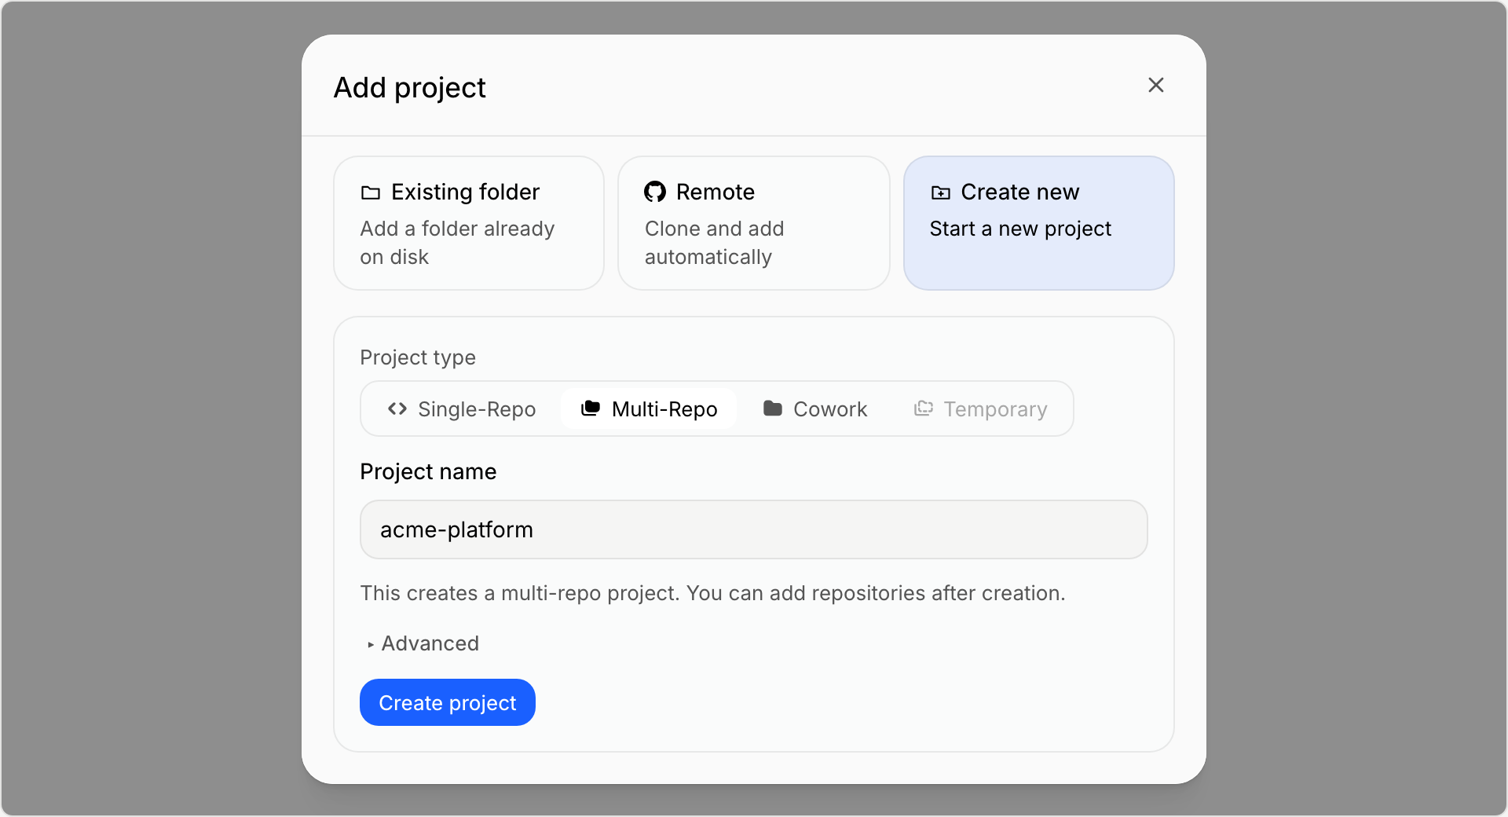Set project type to Cowork
The image size is (1508, 817).
tap(815, 408)
